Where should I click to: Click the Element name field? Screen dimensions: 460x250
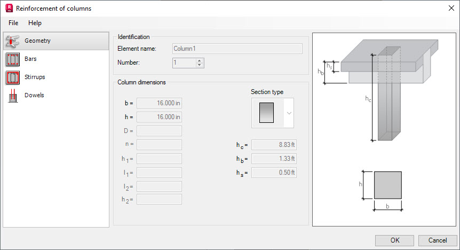pos(237,49)
